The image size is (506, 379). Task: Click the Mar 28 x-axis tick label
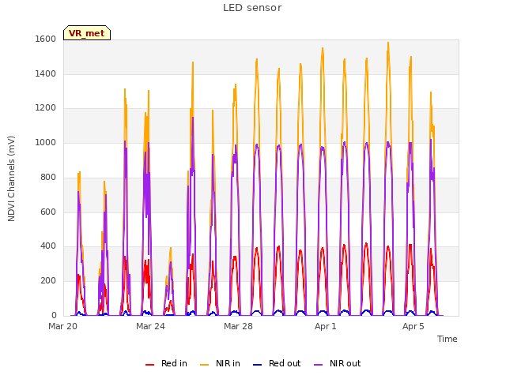(x=238, y=326)
